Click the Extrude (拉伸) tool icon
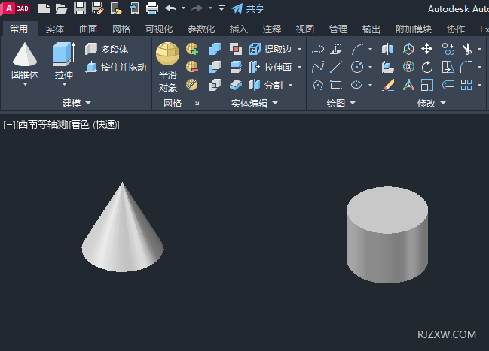The image size is (489, 351). (x=63, y=55)
